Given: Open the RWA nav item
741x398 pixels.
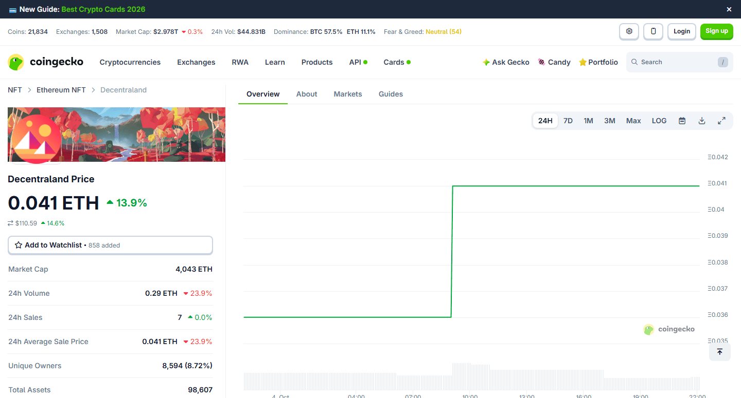Looking at the screenshot, I should click(x=240, y=62).
